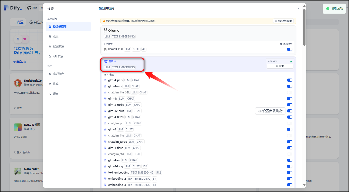
Task: Click the 18 个模型 count label
Action: 109,75
